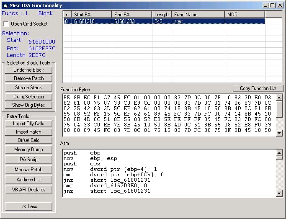The image size is (286, 219).
Task: Click the Undefine Block button
Action: [28, 70]
